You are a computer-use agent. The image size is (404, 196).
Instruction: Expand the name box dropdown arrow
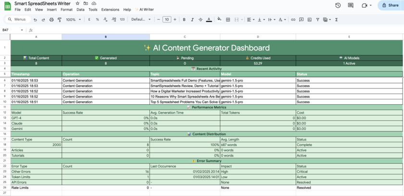(22, 30)
